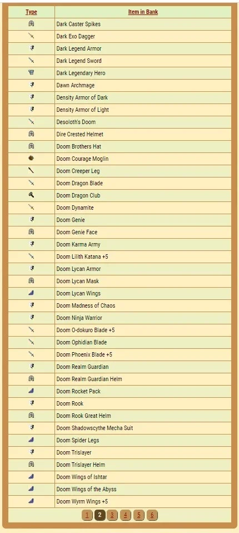Click the cape icon next to Doom Wyrm Wings +5
The height and width of the screenshot is (533, 239).
tap(31, 501)
